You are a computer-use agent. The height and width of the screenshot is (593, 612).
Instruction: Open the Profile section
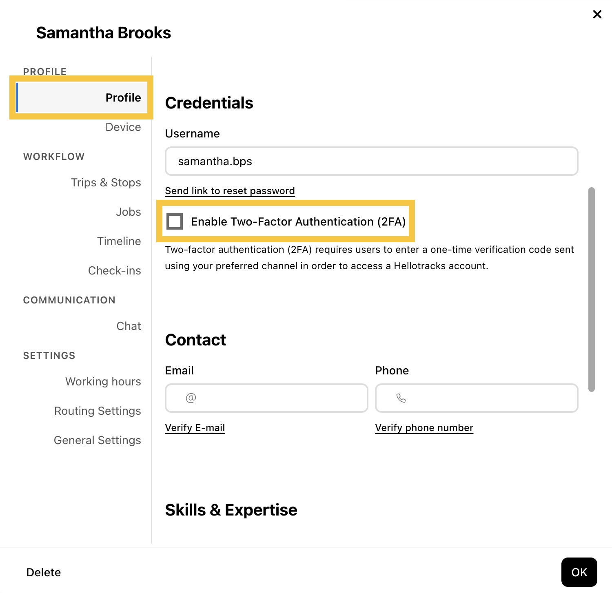pos(123,97)
